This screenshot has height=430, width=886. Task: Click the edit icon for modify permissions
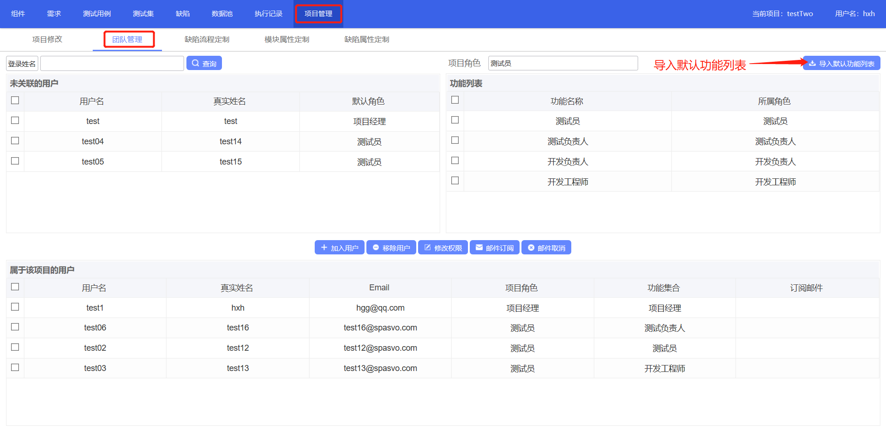point(427,247)
